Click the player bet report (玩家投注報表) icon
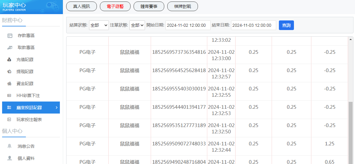355x164 pixels. point(9,120)
